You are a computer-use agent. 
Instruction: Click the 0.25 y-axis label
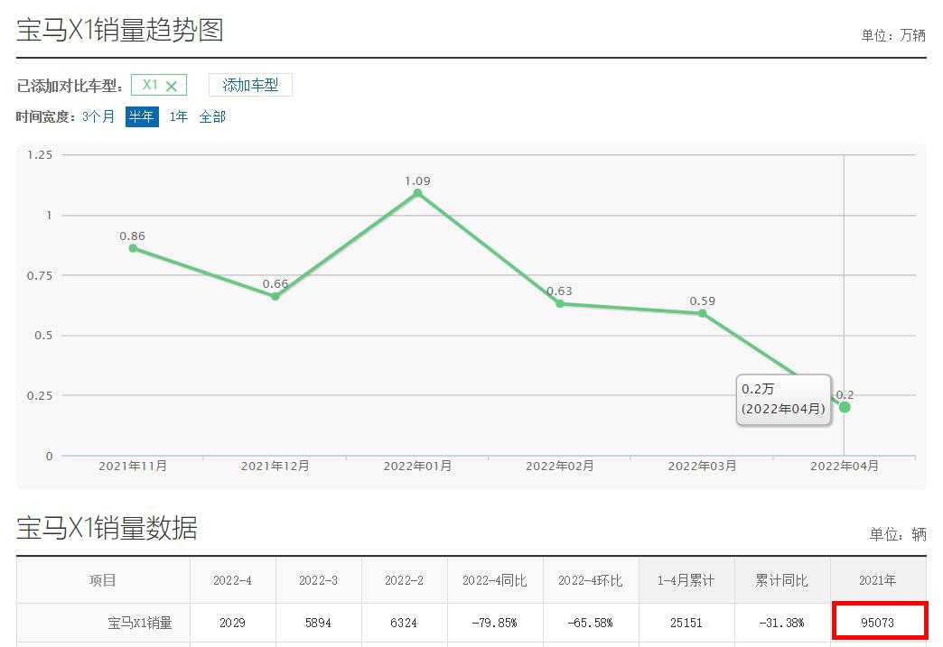40,396
